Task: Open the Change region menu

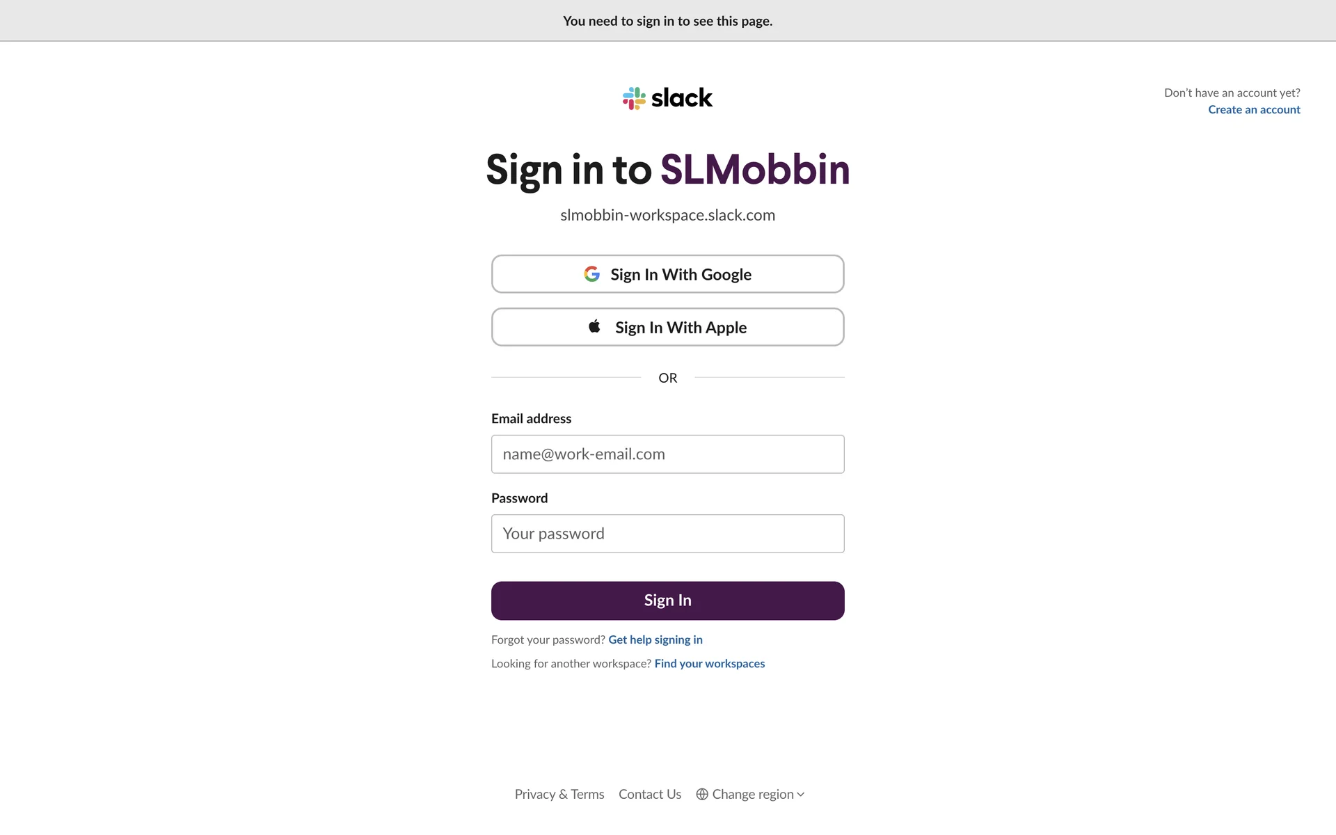Action: click(x=752, y=794)
